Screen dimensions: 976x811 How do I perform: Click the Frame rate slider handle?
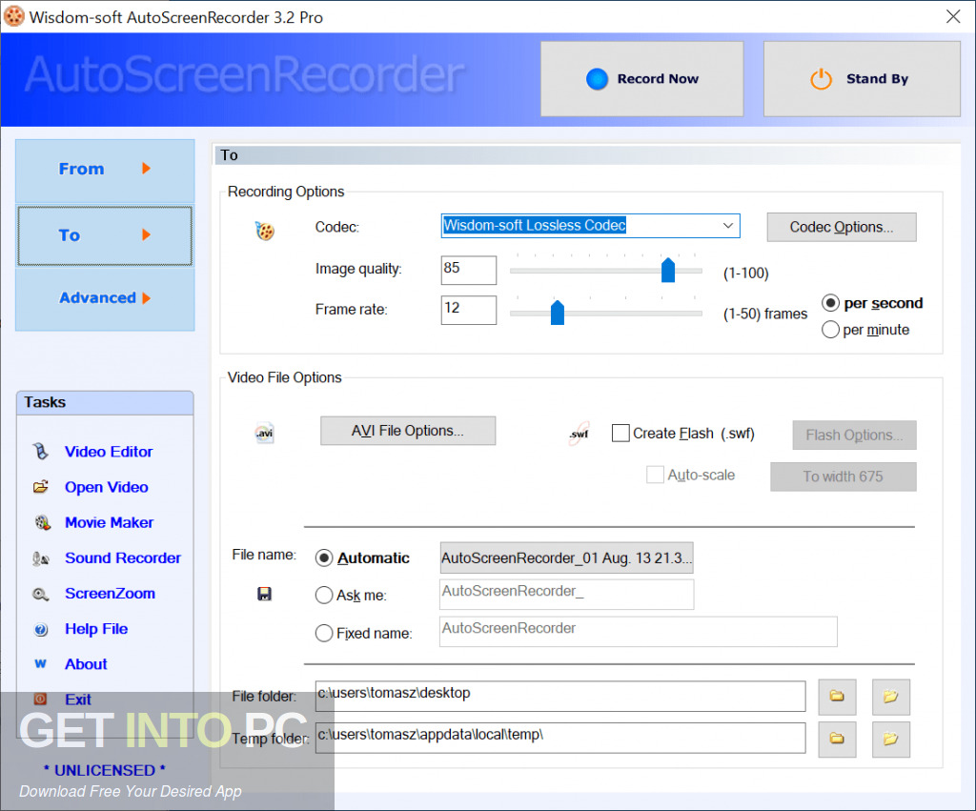[x=557, y=313]
